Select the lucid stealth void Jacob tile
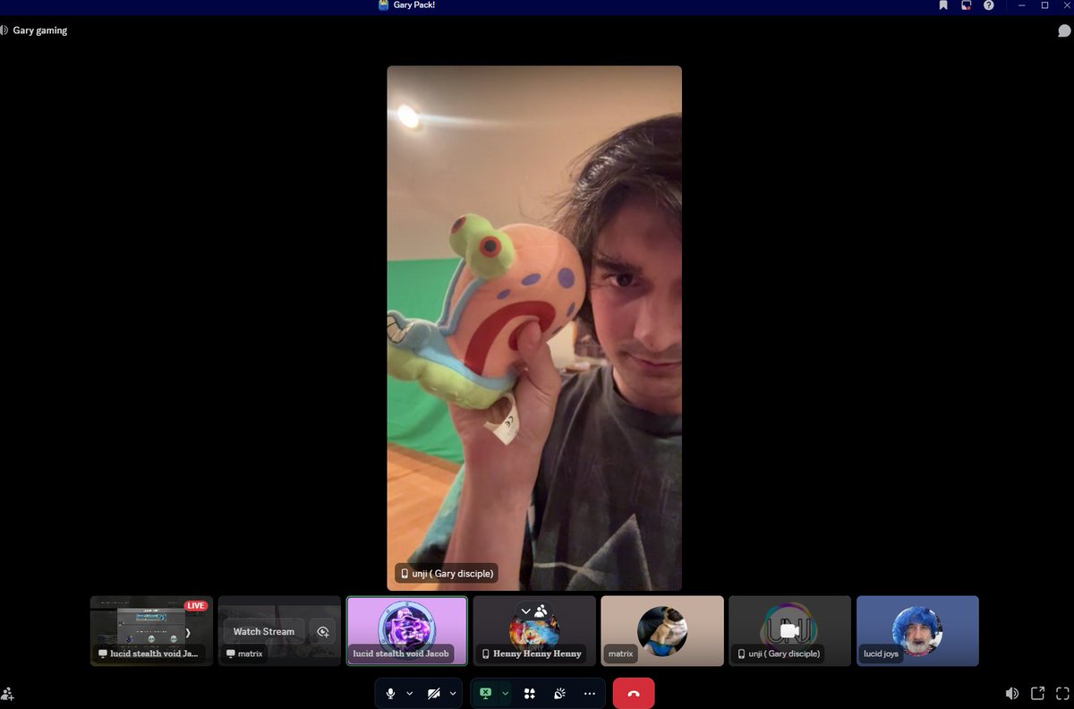 tap(407, 631)
